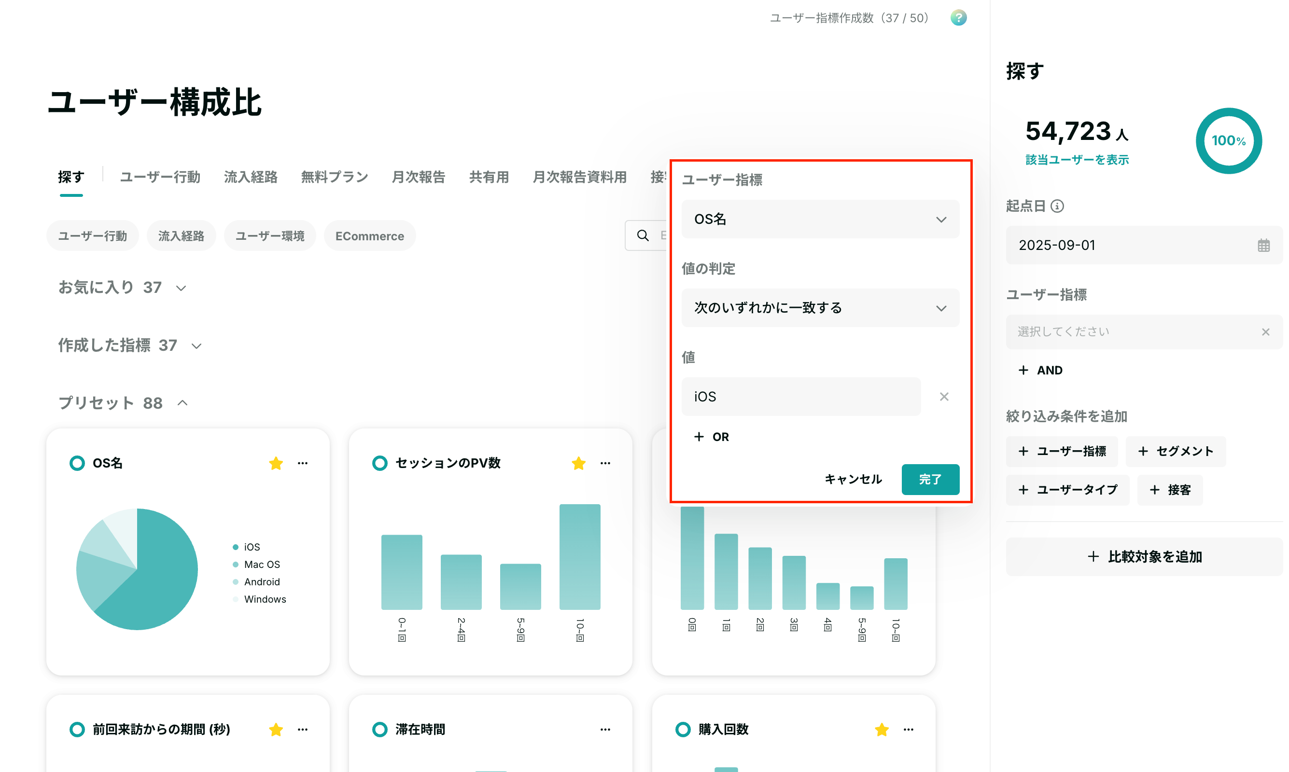1289x772 pixels.
Task: Open 該当ユーザーを表示 link
Action: [1077, 160]
